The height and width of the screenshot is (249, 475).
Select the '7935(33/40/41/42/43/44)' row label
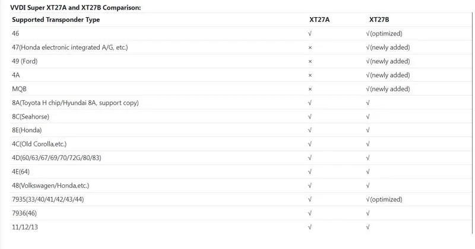(47, 199)
